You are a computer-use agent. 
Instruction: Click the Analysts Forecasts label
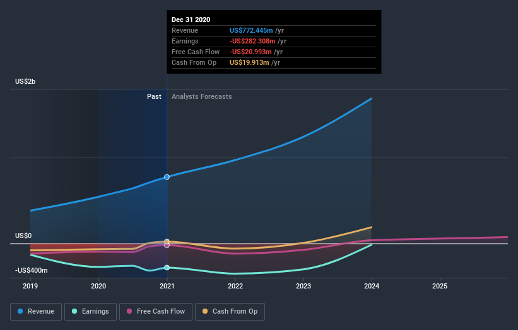click(x=201, y=96)
